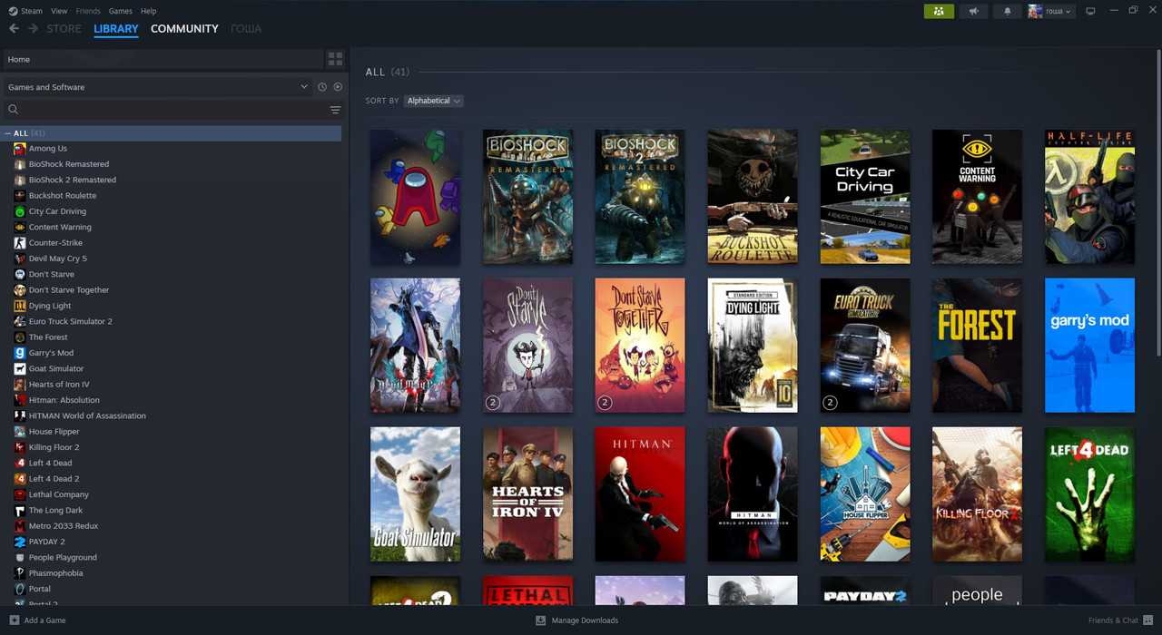Open Friends & Chat
This screenshot has width=1162, height=635.
(1121, 620)
